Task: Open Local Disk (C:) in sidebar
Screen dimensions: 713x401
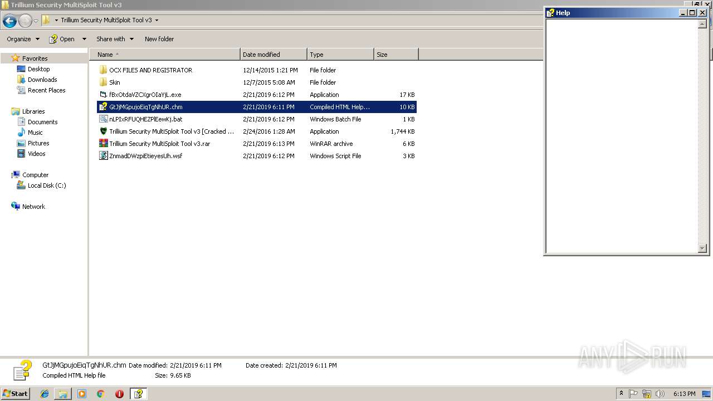Action: click(x=47, y=185)
